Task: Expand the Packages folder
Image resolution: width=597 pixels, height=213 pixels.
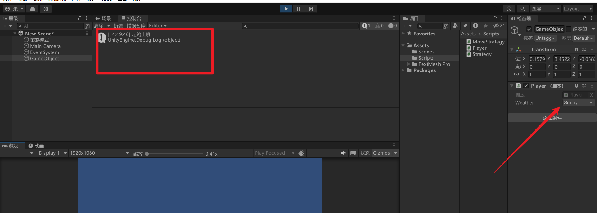Action: point(403,70)
